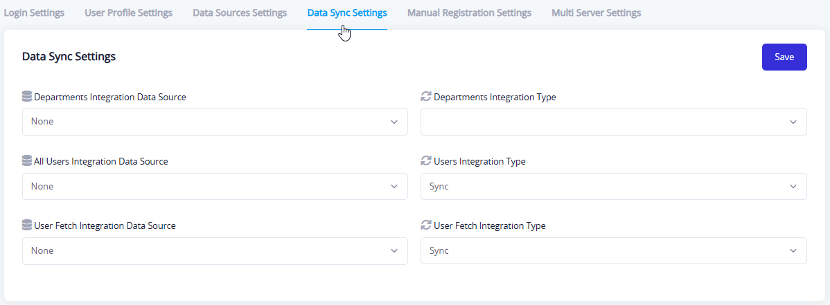Expand the empty Departments Integration Type dropdown
The image size is (830, 305).
pos(613,122)
